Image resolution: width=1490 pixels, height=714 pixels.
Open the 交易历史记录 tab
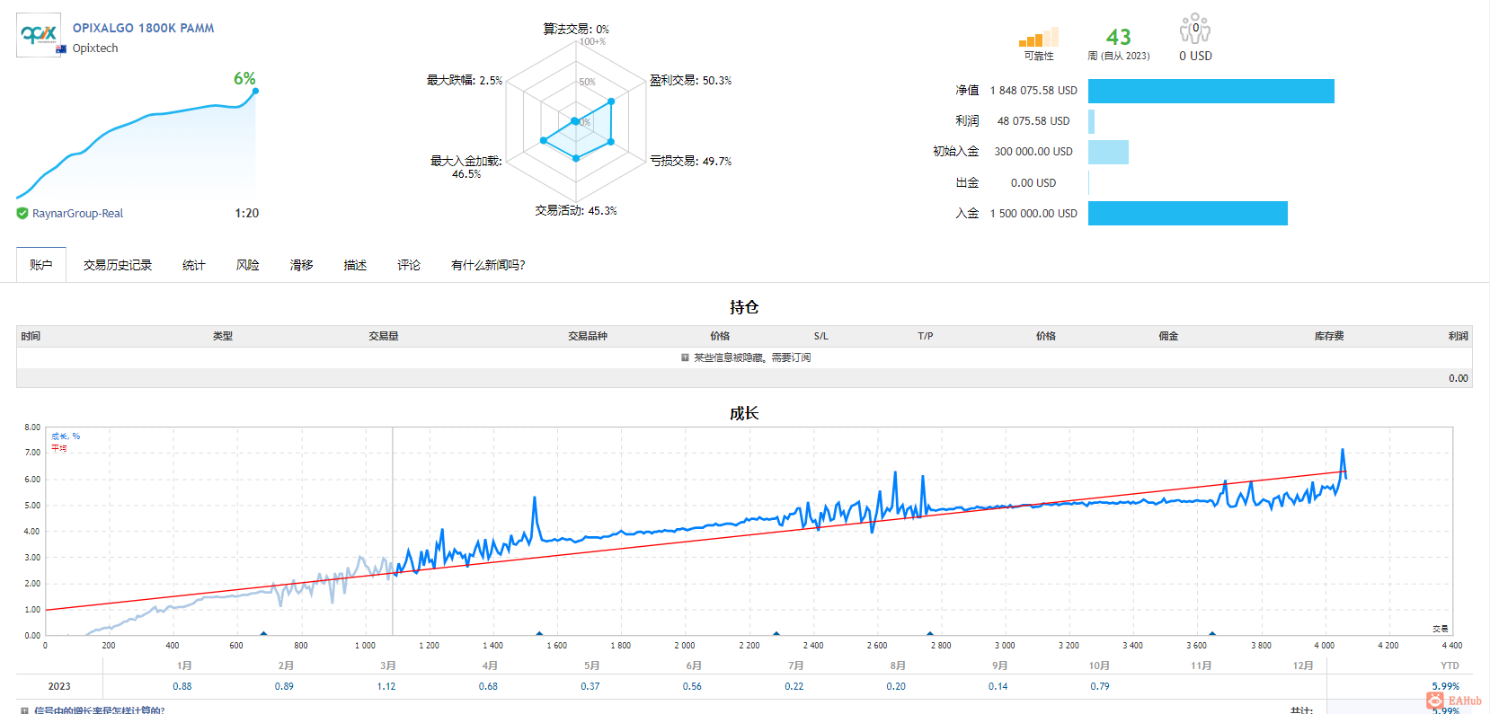[x=118, y=265]
